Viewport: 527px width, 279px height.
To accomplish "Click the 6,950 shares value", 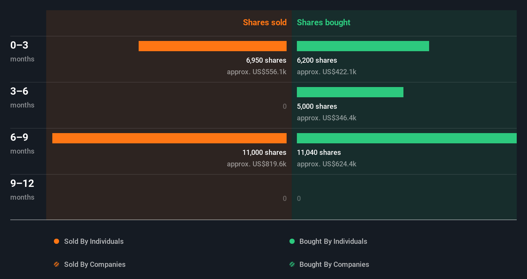I will [x=266, y=60].
